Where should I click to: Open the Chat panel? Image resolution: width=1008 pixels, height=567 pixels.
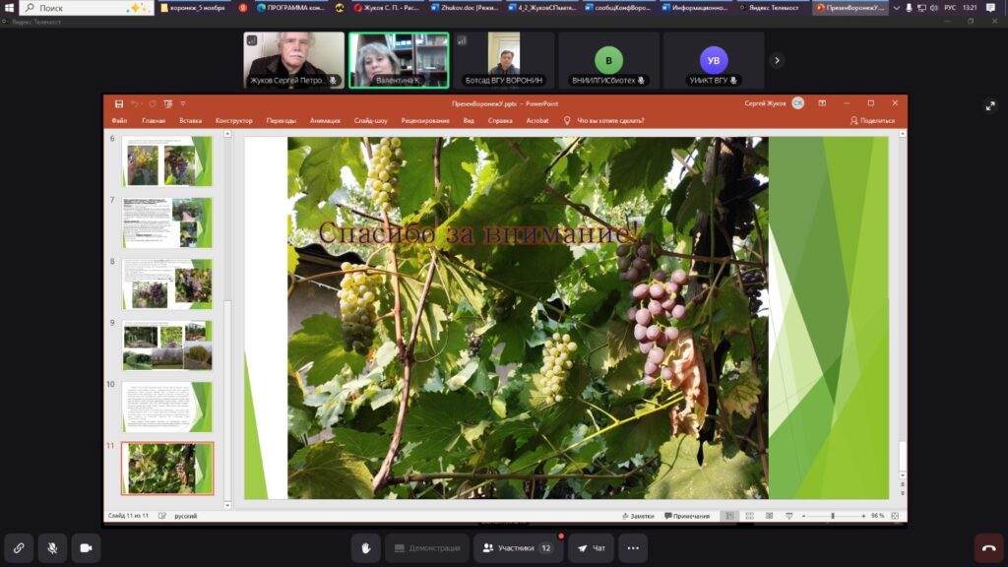click(592, 547)
